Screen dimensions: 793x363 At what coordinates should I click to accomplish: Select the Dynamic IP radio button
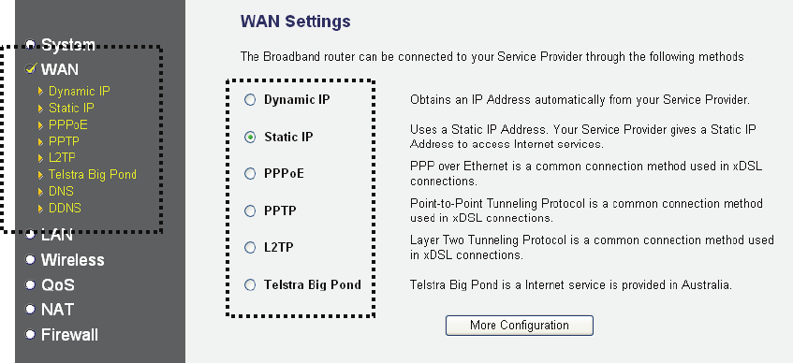(x=250, y=99)
